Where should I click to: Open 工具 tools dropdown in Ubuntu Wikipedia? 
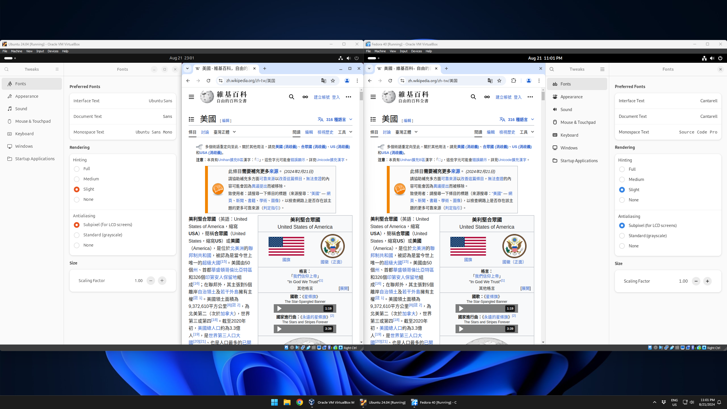345,132
